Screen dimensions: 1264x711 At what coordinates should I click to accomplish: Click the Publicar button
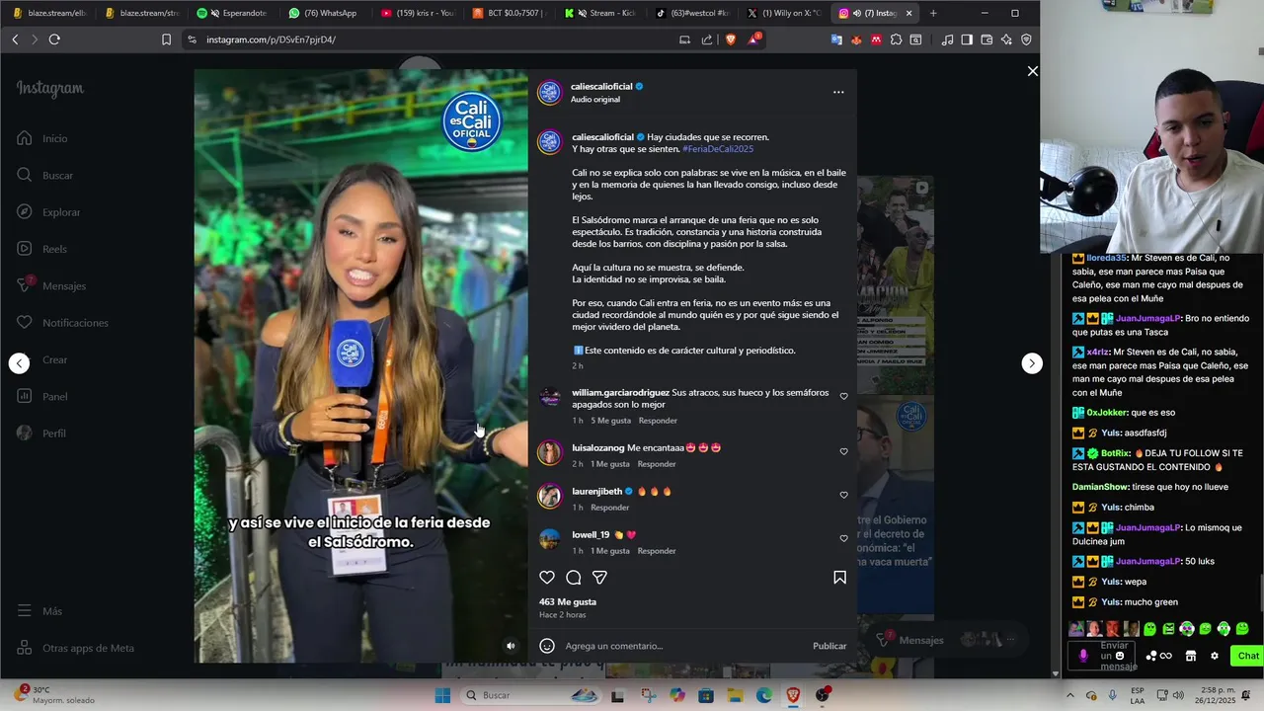829,646
